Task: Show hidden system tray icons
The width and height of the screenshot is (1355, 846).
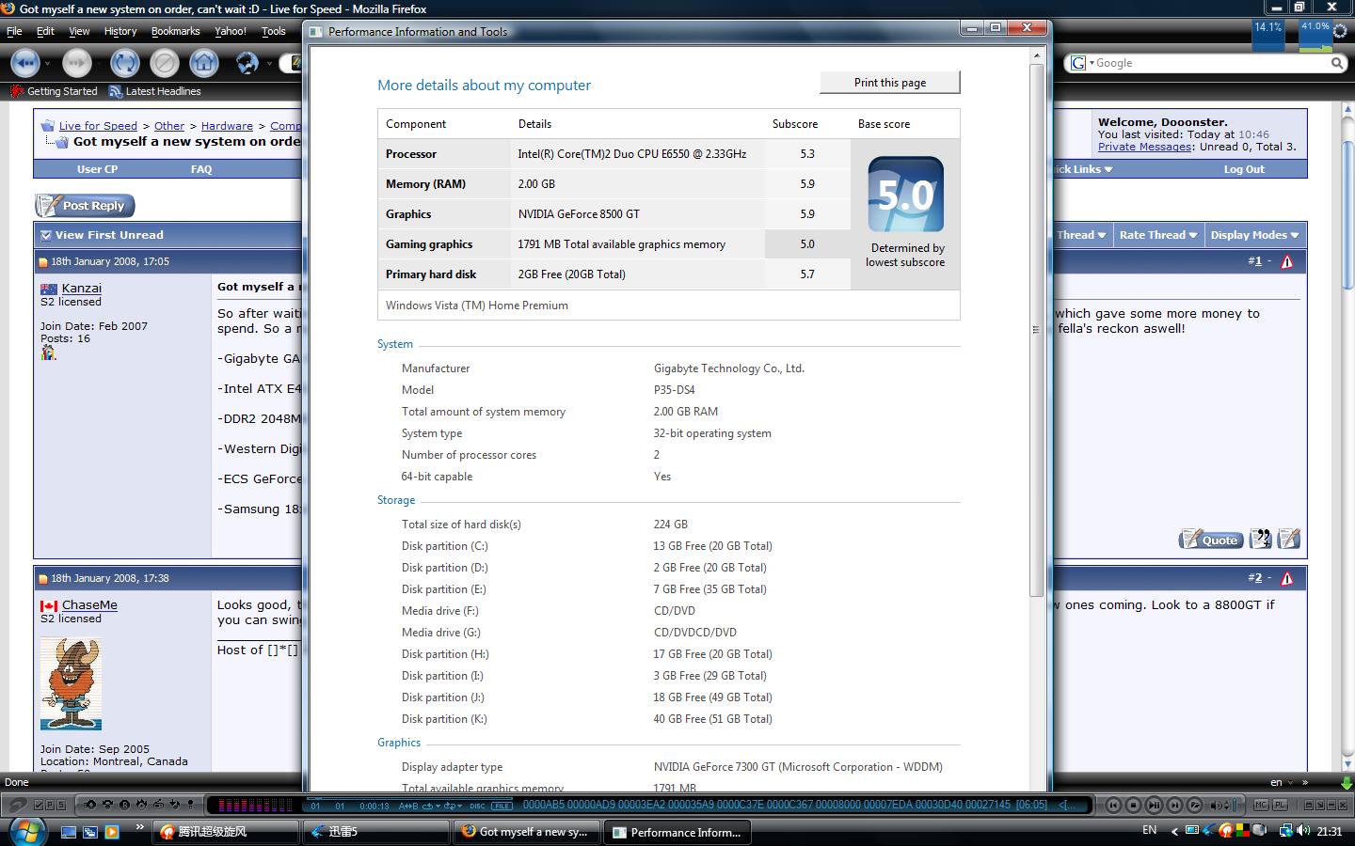Action: [1173, 831]
